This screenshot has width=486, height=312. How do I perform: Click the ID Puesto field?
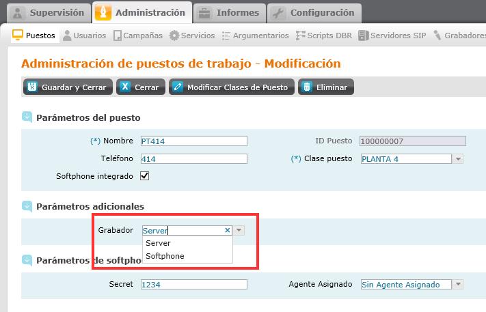(x=413, y=141)
